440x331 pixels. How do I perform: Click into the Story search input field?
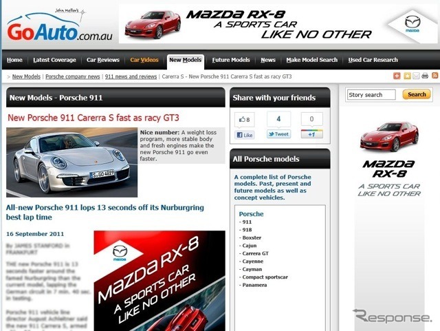tap(371, 95)
